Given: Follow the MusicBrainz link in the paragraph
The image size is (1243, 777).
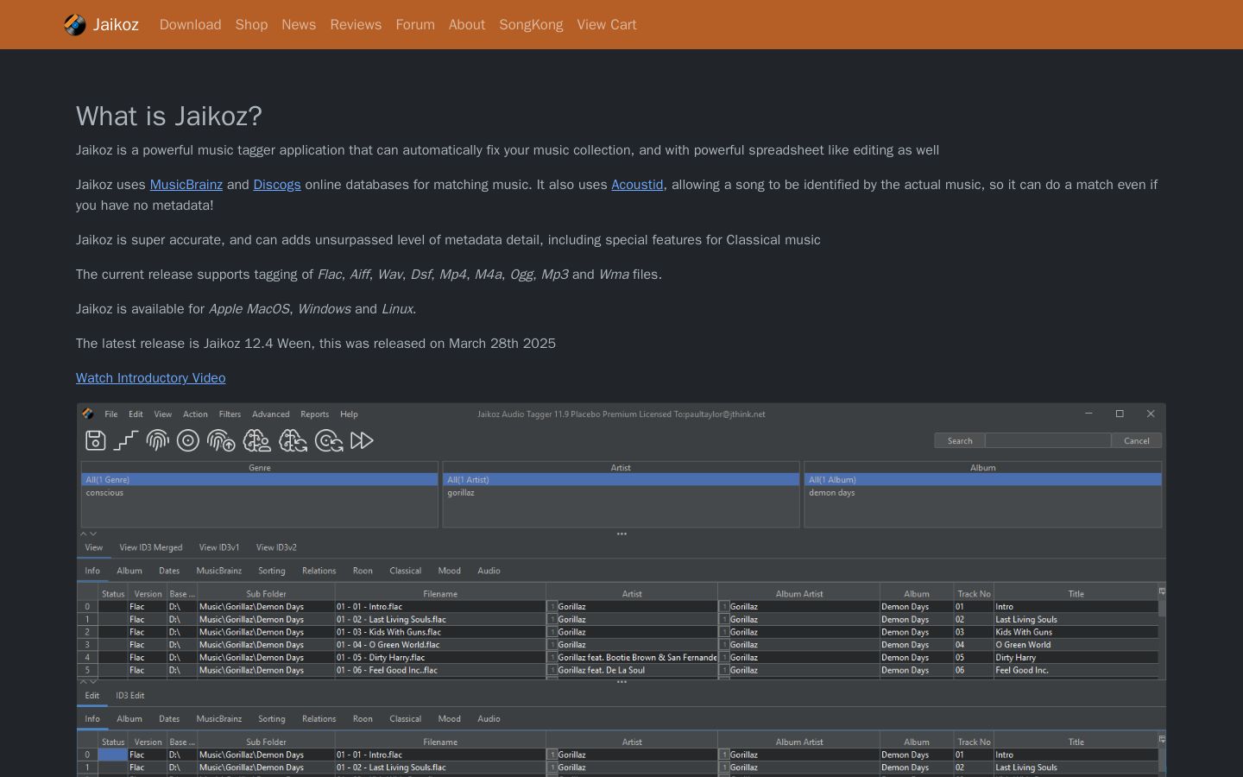Looking at the screenshot, I should point(186,185).
